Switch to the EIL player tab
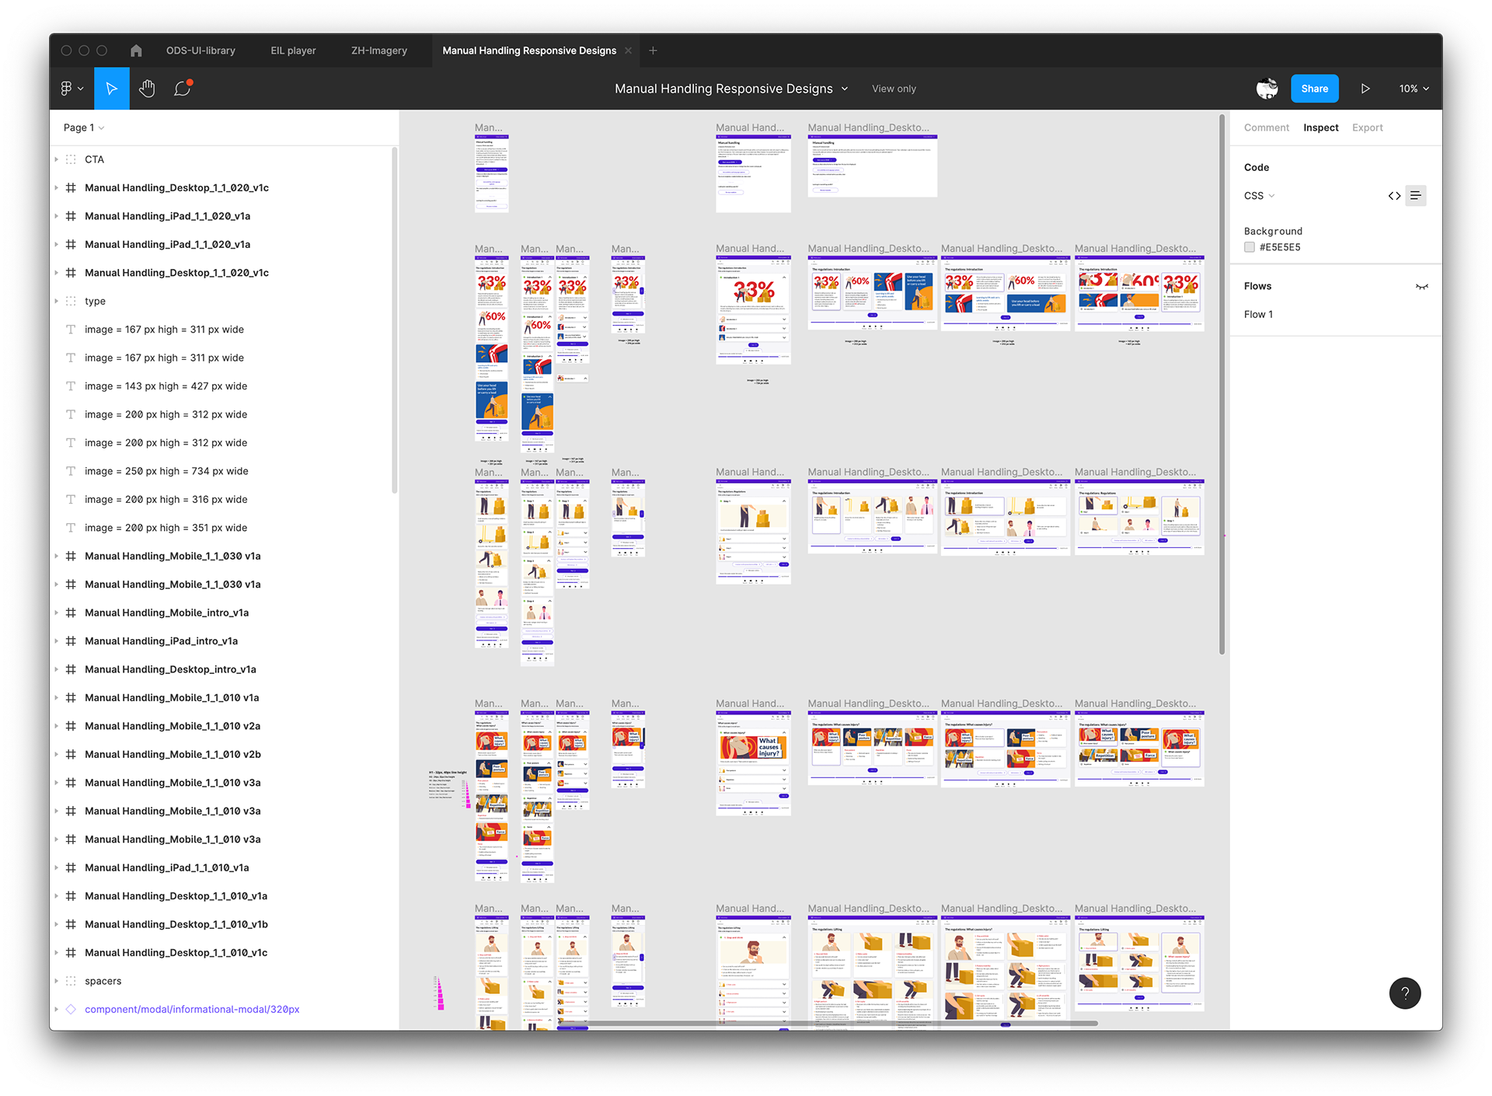 (x=293, y=51)
